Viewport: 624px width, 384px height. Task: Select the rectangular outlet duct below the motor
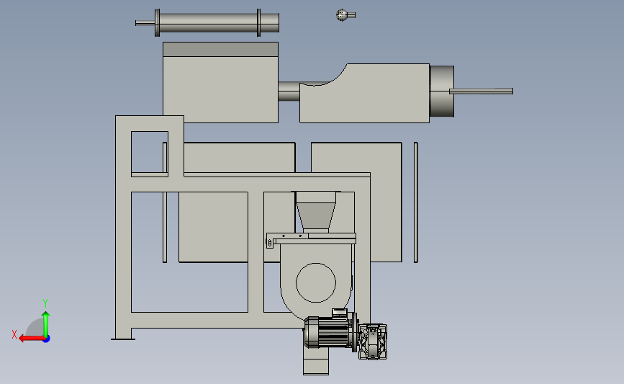pos(316,361)
